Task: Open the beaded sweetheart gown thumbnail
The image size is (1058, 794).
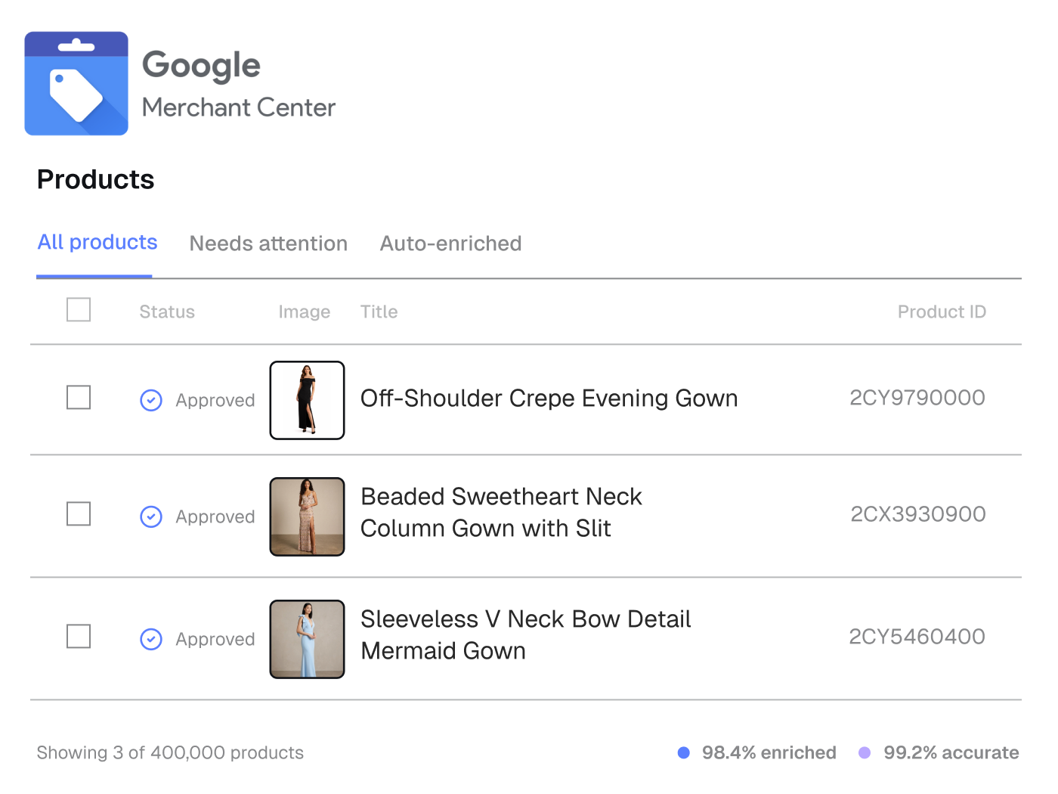Action: point(308,516)
